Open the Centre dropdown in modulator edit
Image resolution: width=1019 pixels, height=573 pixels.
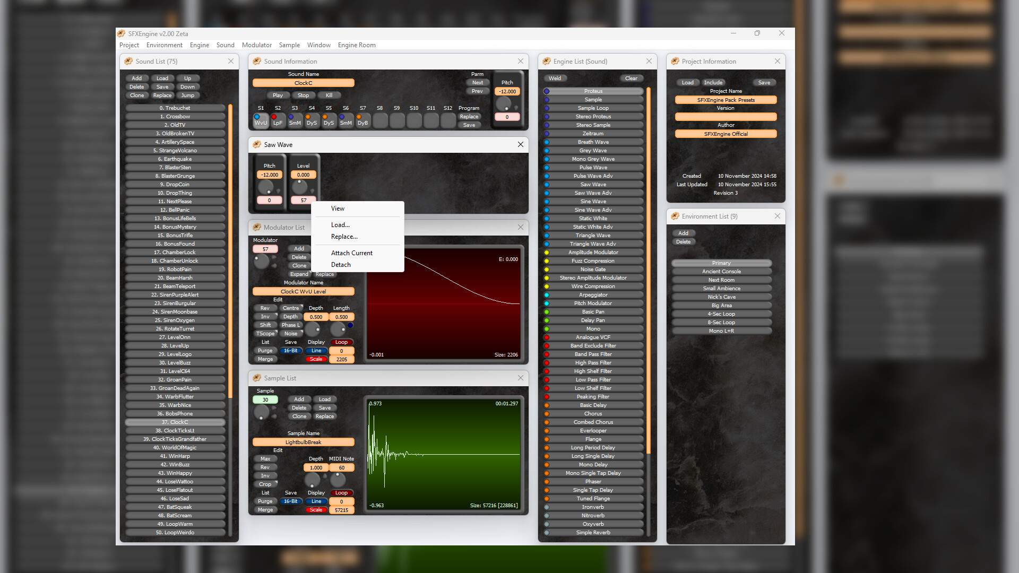click(x=291, y=308)
